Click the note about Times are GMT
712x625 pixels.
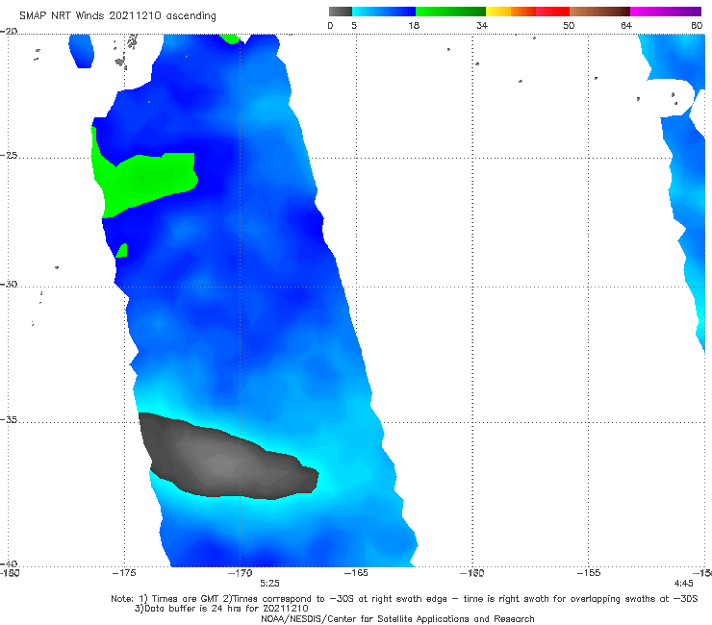(404, 599)
